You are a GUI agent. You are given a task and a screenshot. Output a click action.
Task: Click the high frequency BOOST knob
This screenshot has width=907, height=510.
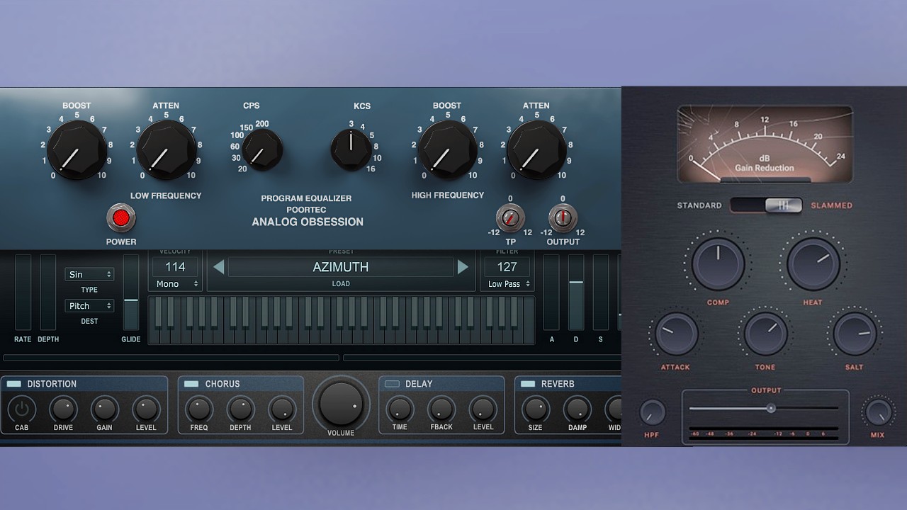point(447,149)
